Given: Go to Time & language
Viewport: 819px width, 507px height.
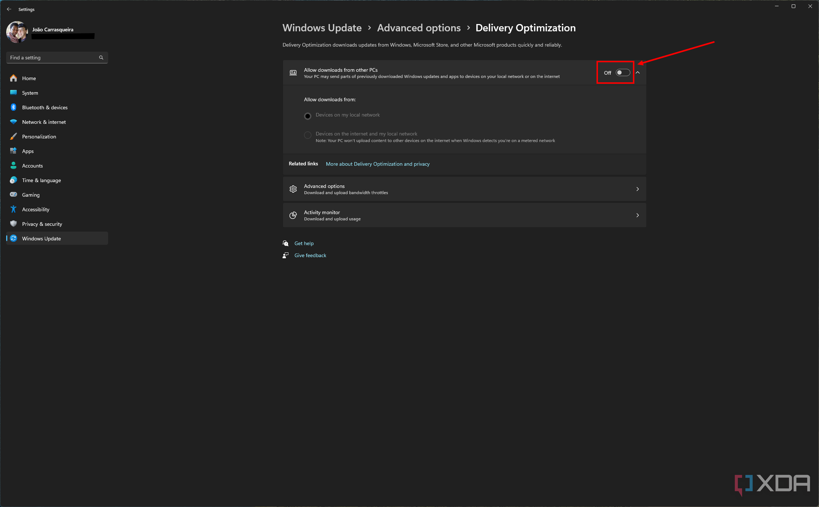Looking at the screenshot, I should pos(57,180).
